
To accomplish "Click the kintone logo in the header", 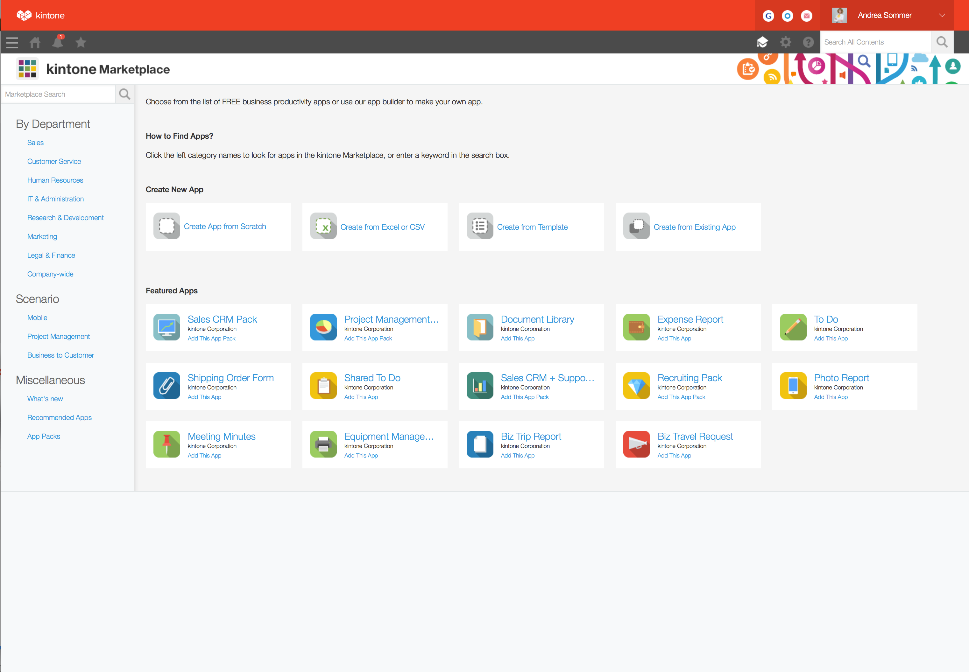I will [41, 15].
